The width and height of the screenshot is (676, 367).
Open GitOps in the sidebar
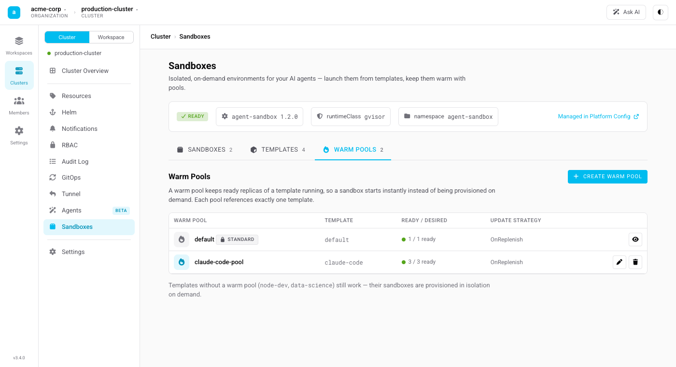coord(89,178)
